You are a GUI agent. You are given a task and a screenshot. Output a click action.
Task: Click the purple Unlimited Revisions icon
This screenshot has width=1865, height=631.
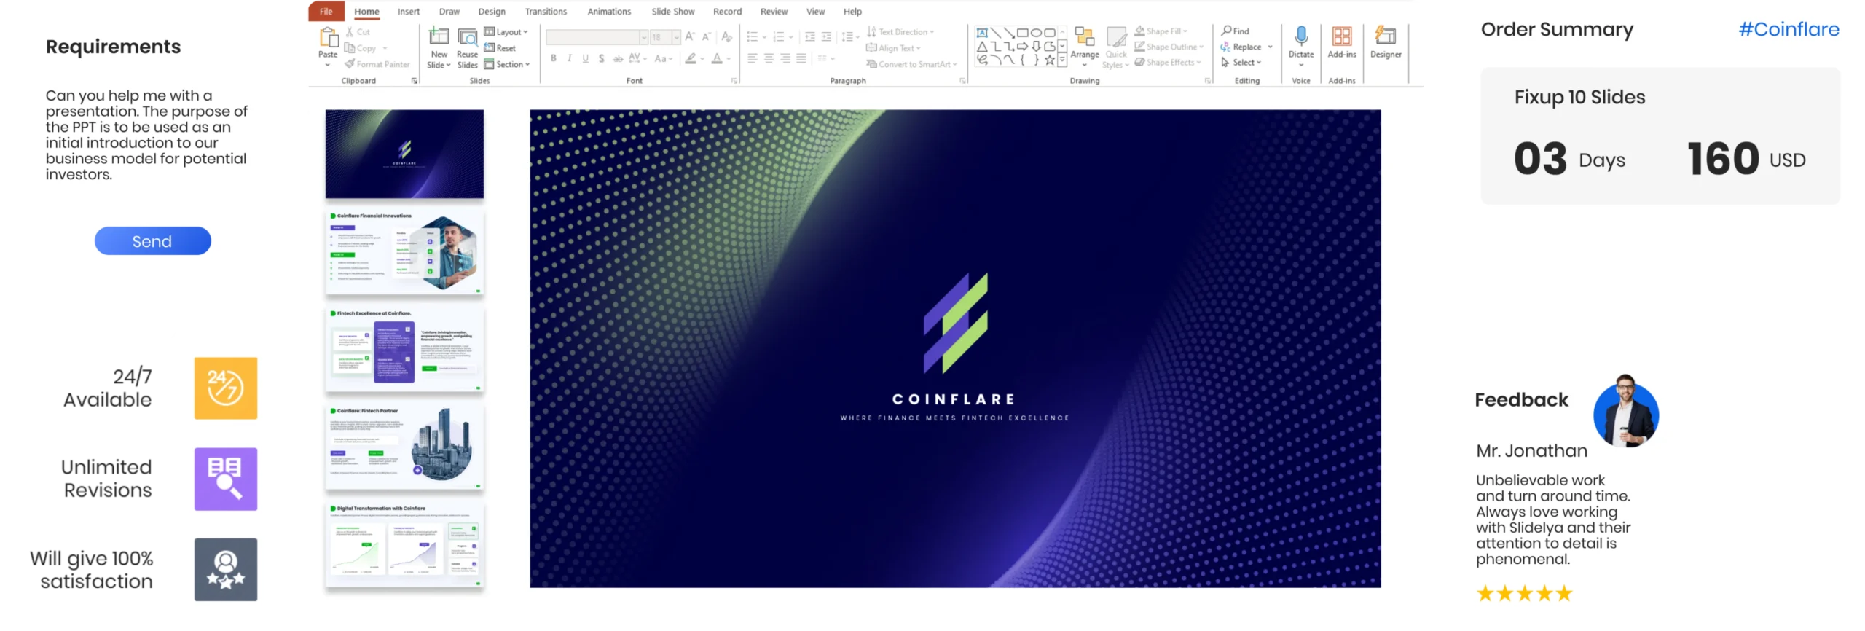(x=226, y=479)
